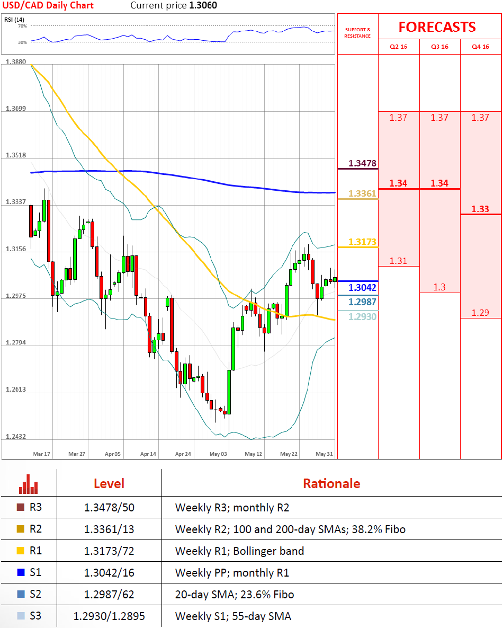Screen dimensions: 503x628
Task: Click the Mar 17 date axis label
Action: click(42, 454)
